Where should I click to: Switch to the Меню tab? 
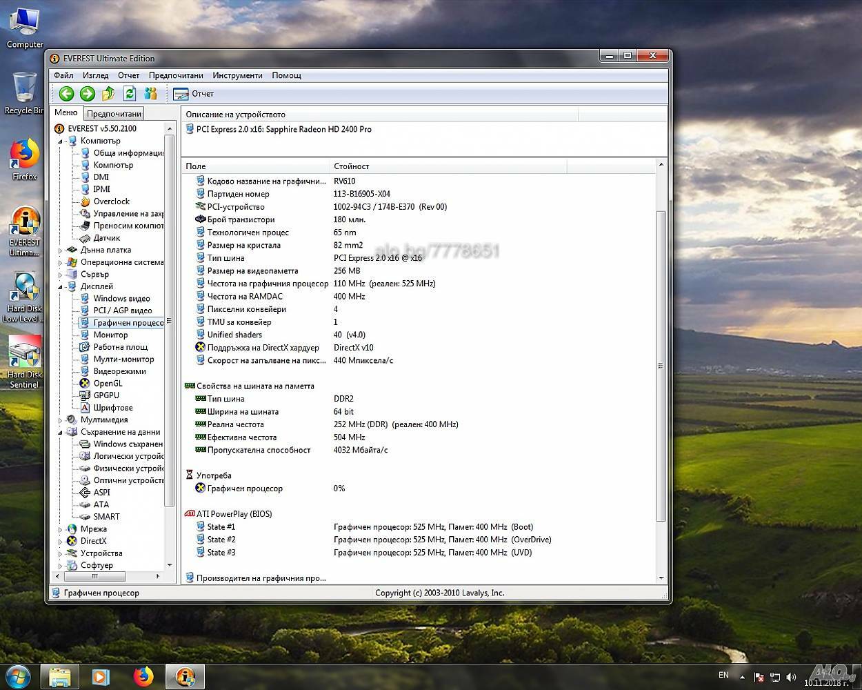[66, 112]
